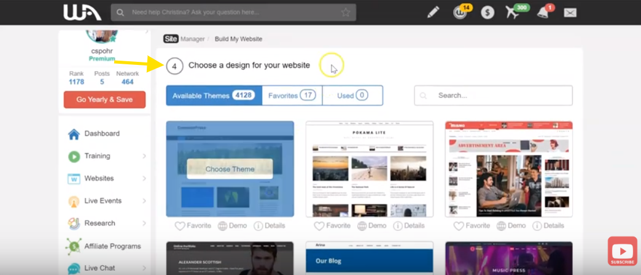This screenshot has height=275, width=641.
Task: Click the Live Events sidebar icon
Action: pyautogui.click(x=74, y=201)
